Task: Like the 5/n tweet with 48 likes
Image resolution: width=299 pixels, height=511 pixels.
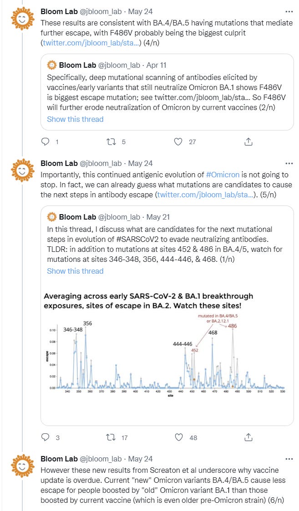Action: pyautogui.click(x=179, y=437)
